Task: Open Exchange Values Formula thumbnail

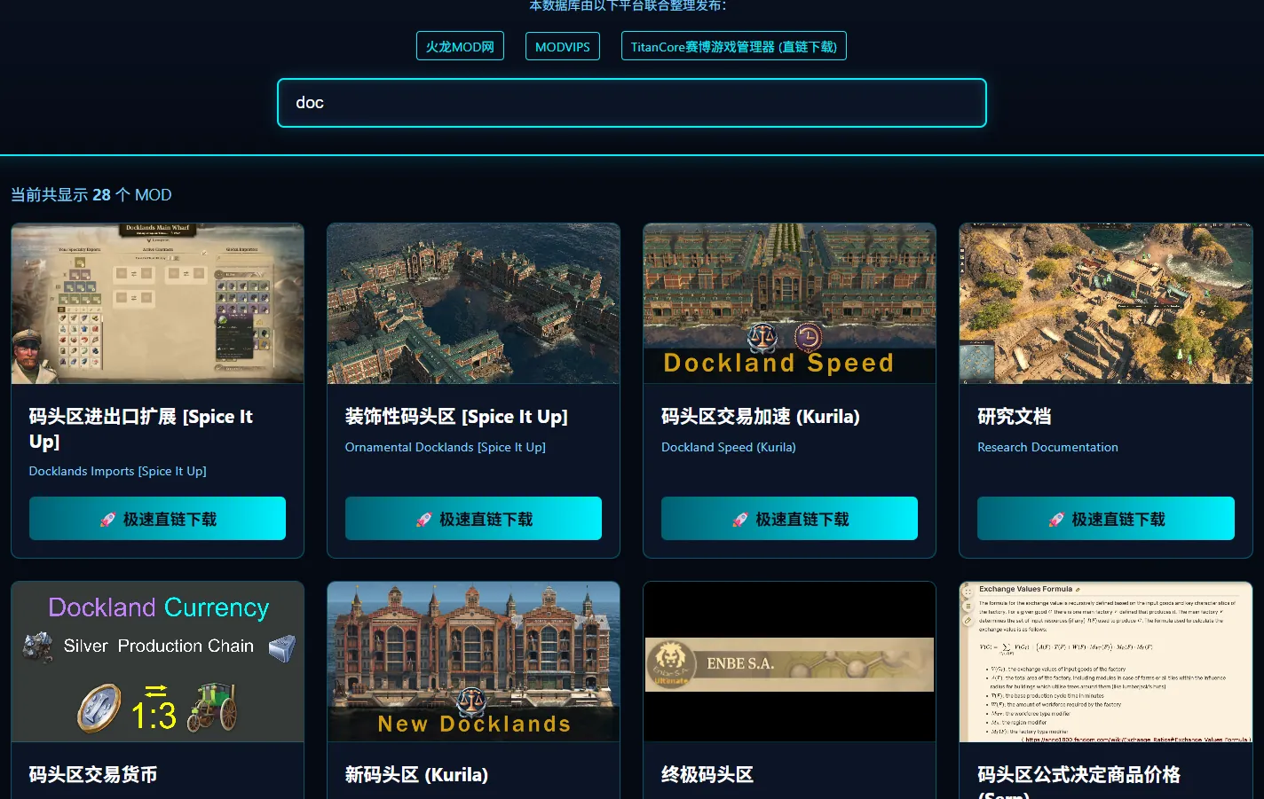Action: pyautogui.click(x=1105, y=662)
